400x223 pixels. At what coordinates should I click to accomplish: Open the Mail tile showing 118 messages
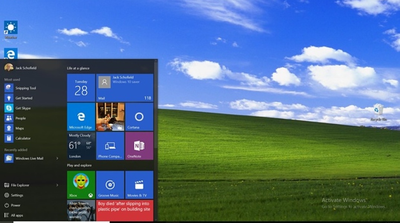pos(125,88)
